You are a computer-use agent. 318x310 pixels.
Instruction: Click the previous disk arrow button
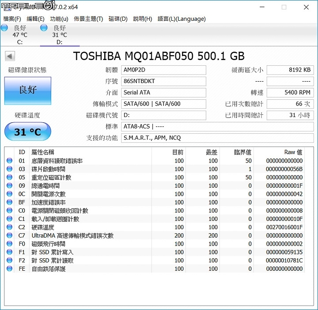[x=10, y=56]
